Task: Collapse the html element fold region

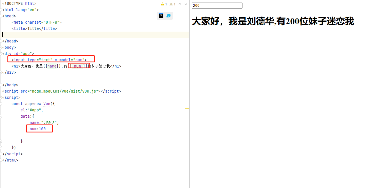Action: (1, 10)
